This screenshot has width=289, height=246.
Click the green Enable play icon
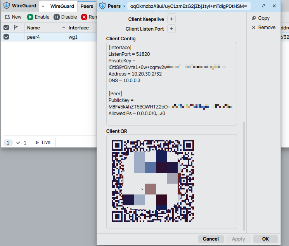click(30, 17)
